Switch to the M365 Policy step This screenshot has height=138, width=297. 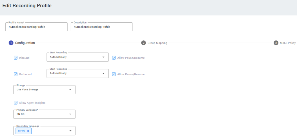click(287, 43)
